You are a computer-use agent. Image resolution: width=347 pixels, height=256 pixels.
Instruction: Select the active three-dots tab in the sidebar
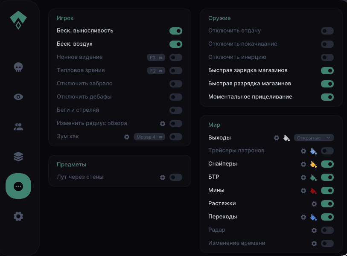(18, 186)
